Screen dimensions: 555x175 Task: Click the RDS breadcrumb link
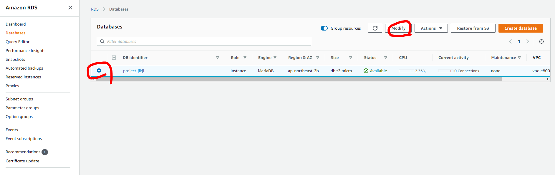[x=95, y=9]
